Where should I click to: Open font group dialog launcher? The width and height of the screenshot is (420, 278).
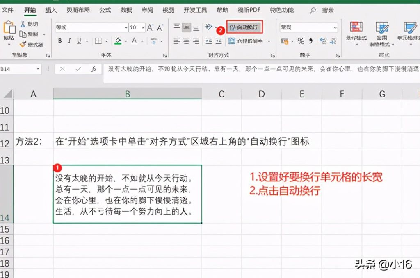pos(165,55)
